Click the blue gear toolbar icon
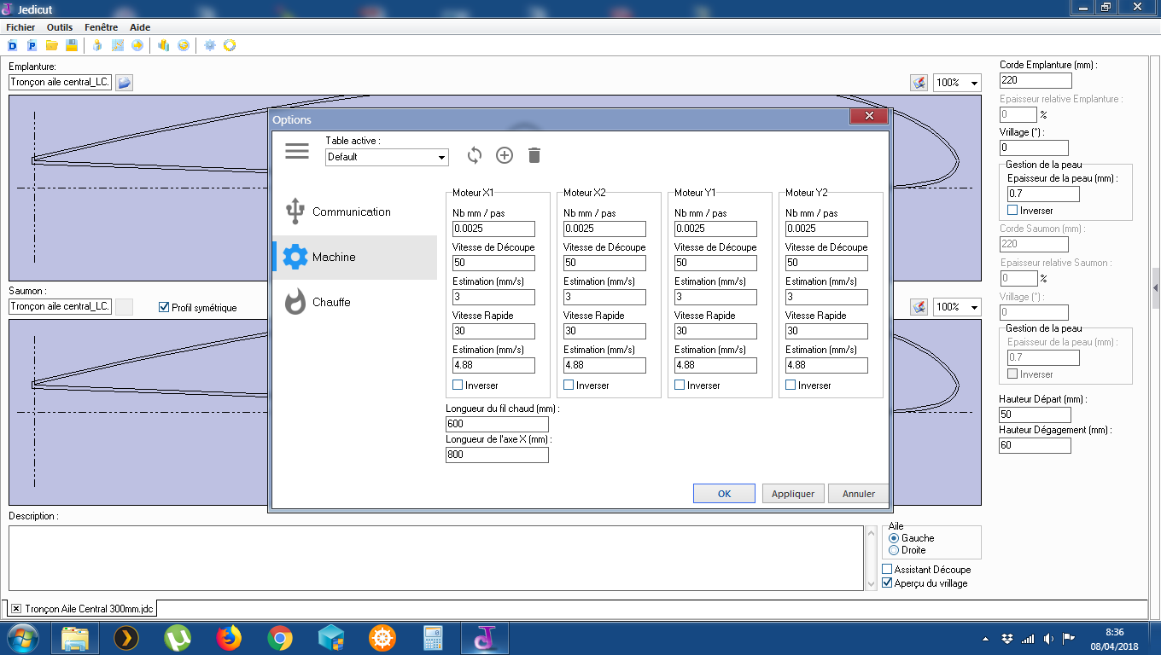 click(x=210, y=45)
